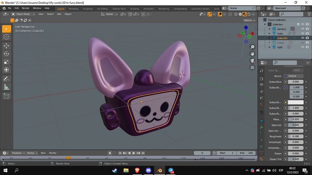Activate the Move tool
This screenshot has height=175, width=312.
[x=6, y=46]
